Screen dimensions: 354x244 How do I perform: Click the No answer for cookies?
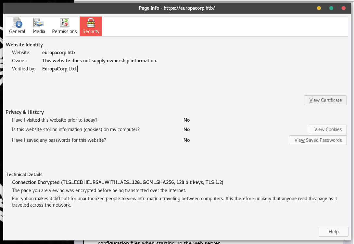186,129
